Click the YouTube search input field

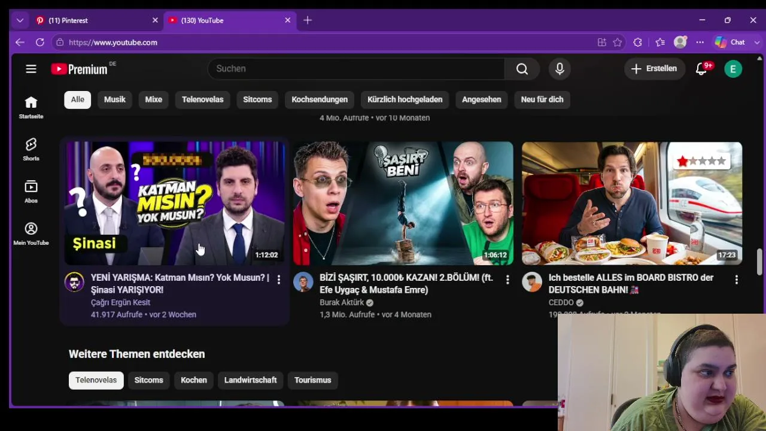coord(357,69)
